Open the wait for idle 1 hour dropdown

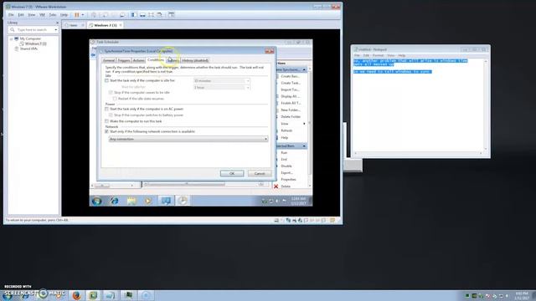pyautogui.click(x=221, y=87)
